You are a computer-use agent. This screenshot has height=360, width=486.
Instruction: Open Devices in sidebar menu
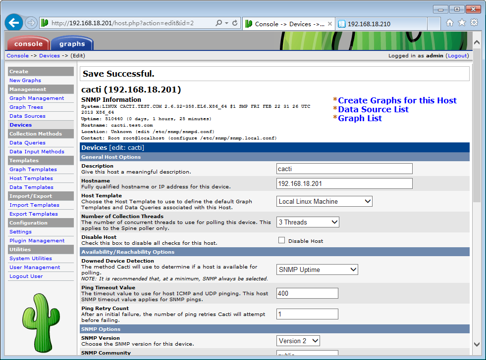click(x=20, y=125)
